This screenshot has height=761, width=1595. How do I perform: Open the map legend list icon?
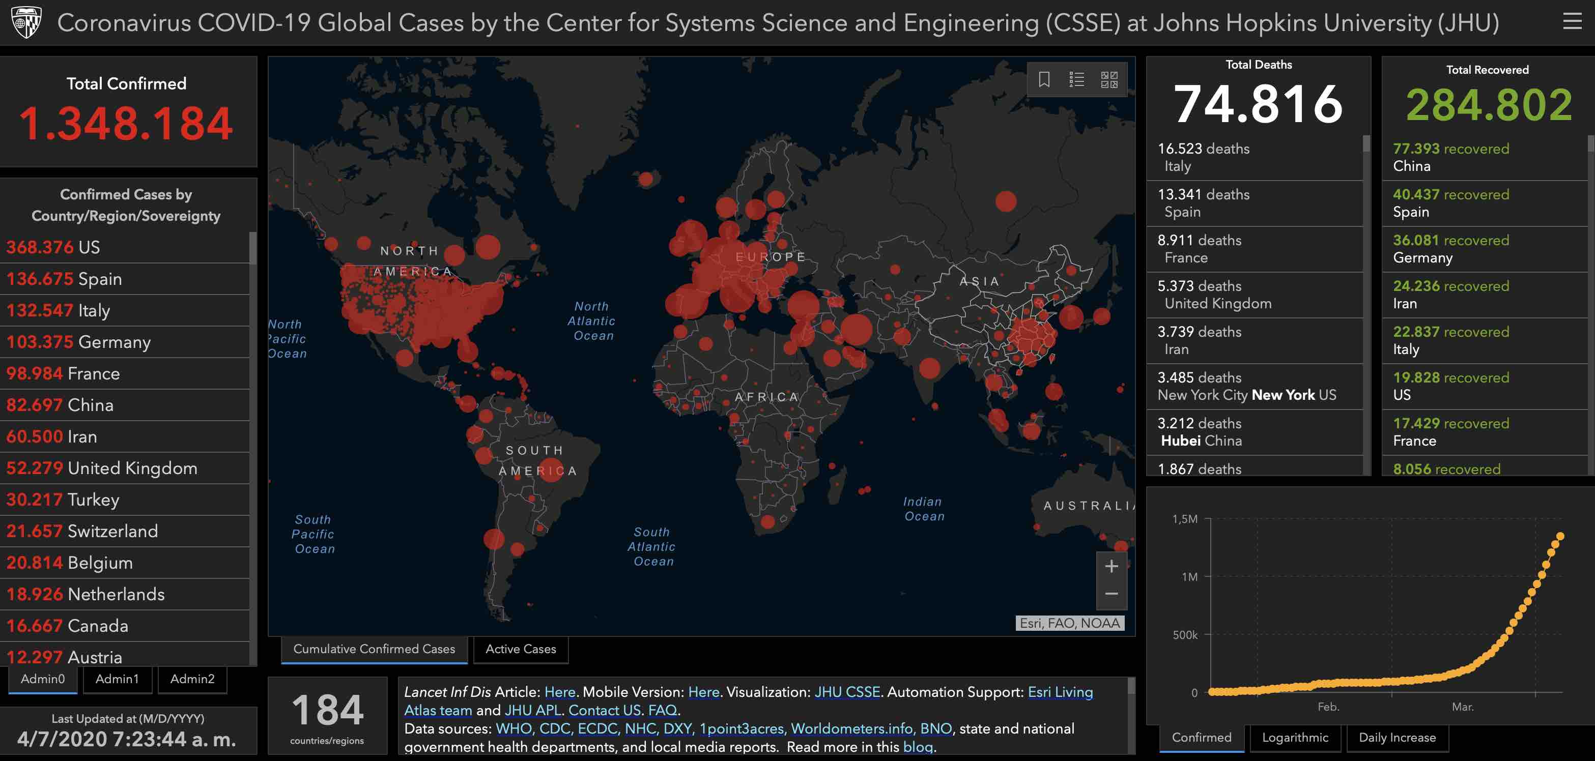click(x=1077, y=79)
